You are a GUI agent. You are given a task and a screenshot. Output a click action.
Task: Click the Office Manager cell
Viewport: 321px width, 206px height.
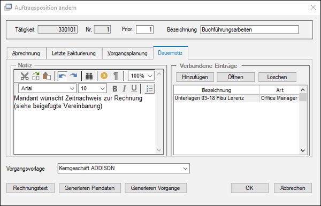point(279,98)
